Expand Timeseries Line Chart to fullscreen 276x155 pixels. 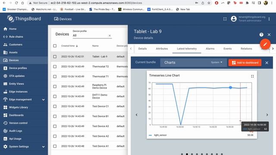252,76
